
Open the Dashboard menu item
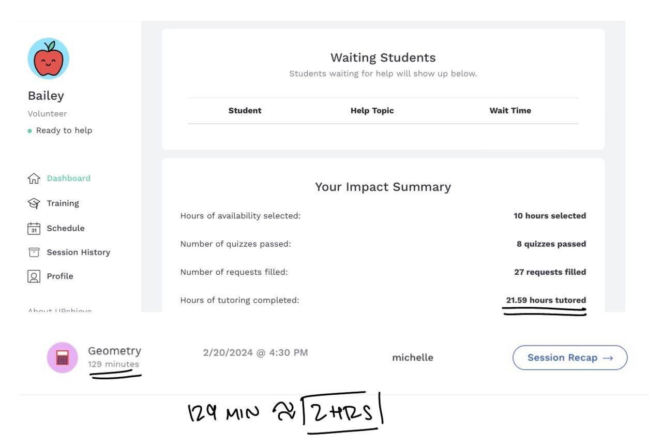pos(68,179)
